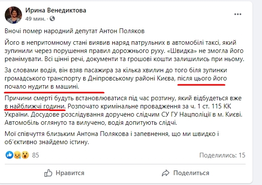The width and height of the screenshot is (262, 185).
Task: Click the blue Like reaction emoji
Action: 8,154
